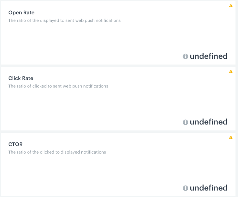This screenshot has width=238, height=197.
Task: Click the displayed to sent ratio description
Action: point(65,20)
